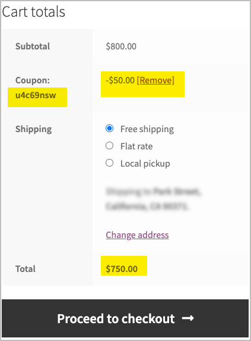This screenshot has height=341, width=251.
Task: Click the arrow icon on checkout button
Action: (x=188, y=318)
